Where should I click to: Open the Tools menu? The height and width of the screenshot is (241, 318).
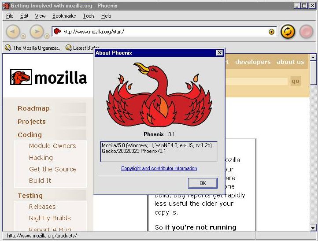coord(89,16)
